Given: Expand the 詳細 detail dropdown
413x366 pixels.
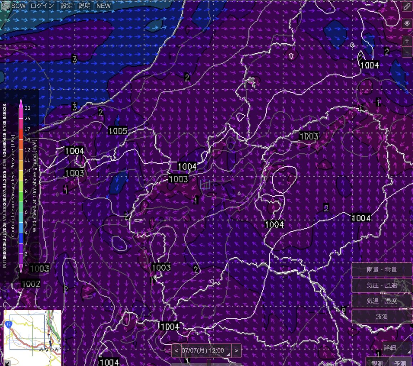Looking at the screenshot, I should click(397, 347).
